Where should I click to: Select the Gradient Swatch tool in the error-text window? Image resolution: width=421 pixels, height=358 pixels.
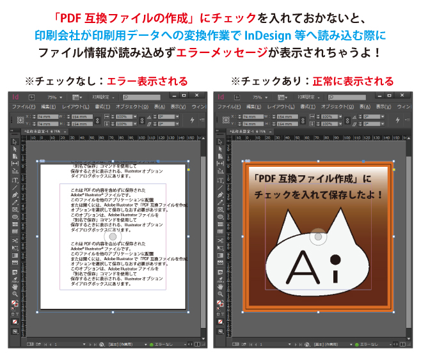(x=15, y=255)
